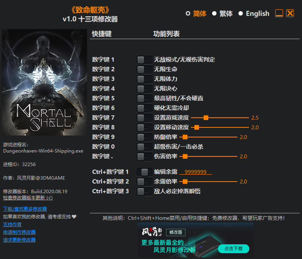Open 下载/查找更多修改器 link
This screenshot has width=302, height=259.
25,209
